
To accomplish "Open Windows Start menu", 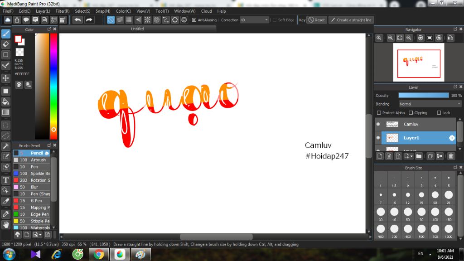I will point(9,255).
